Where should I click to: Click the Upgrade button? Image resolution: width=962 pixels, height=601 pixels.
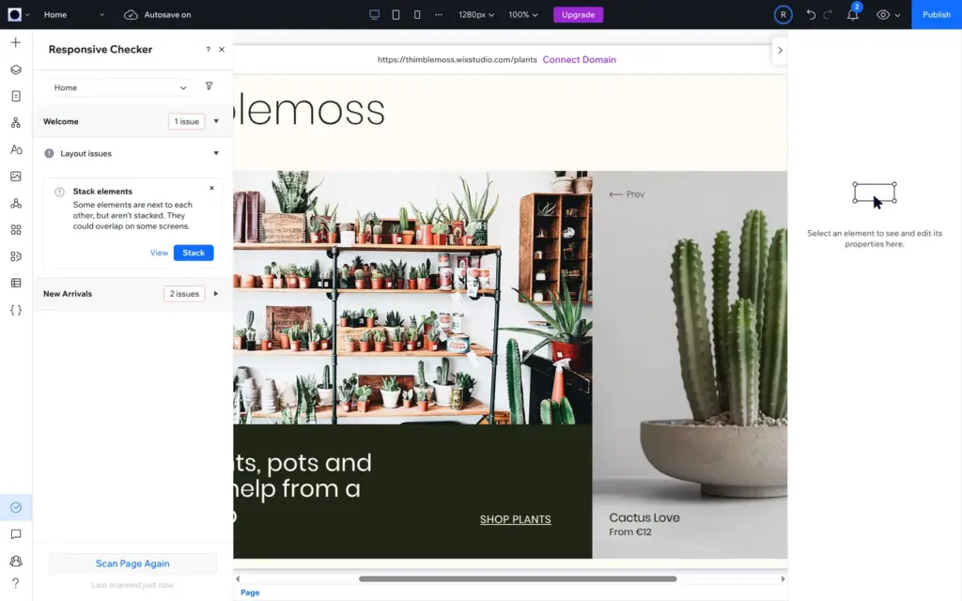[578, 14]
